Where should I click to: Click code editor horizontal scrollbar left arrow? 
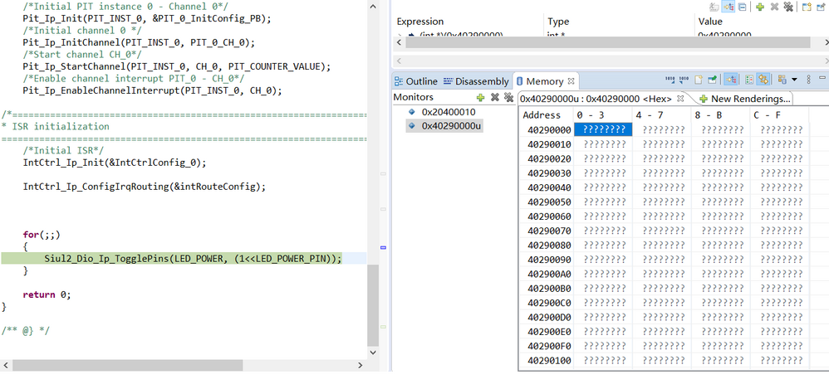(7, 365)
